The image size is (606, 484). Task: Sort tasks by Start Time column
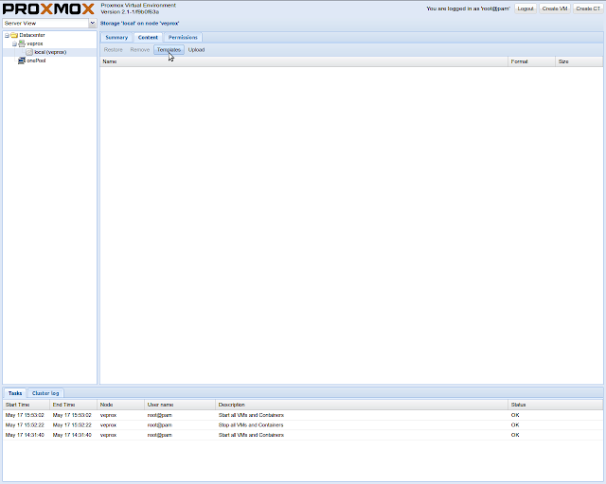click(x=26, y=405)
